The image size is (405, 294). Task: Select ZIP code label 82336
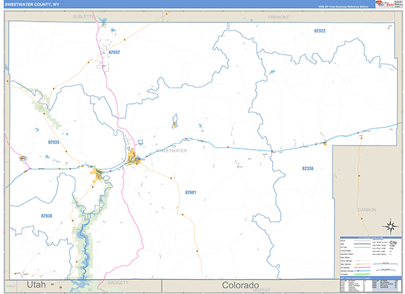(308, 169)
